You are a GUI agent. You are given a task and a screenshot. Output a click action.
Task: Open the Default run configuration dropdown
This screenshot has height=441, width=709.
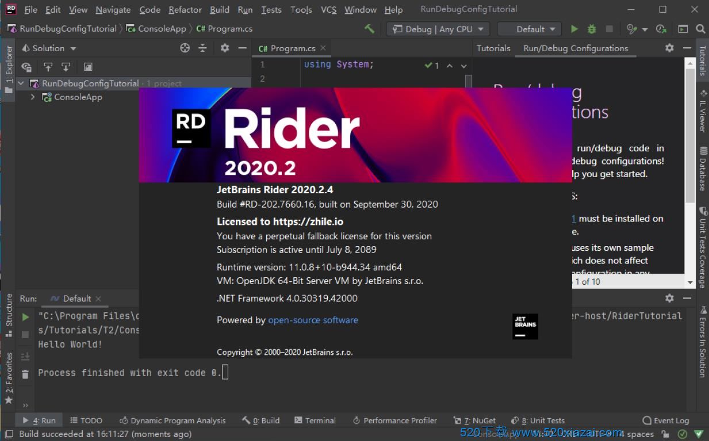pyautogui.click(x=530, y=29)
